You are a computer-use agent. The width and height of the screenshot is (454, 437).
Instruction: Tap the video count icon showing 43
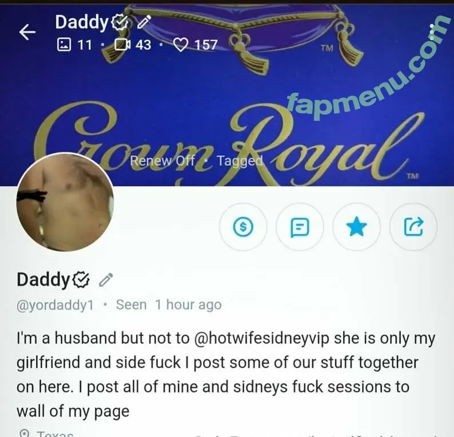(123, 45)
